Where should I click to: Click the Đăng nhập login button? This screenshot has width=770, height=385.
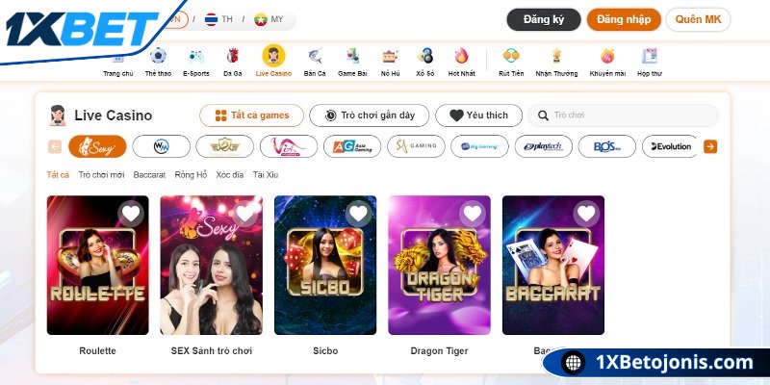pyautogui.click(x=624, y=19)
